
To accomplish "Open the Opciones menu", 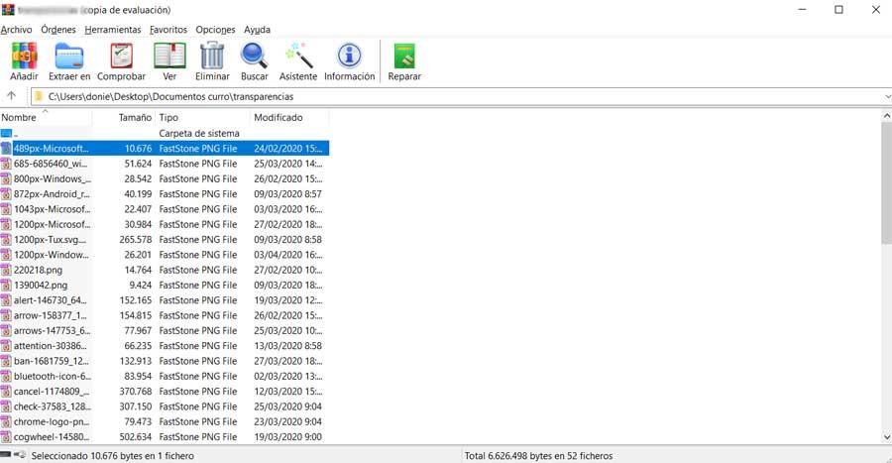I will pos(215,30).
